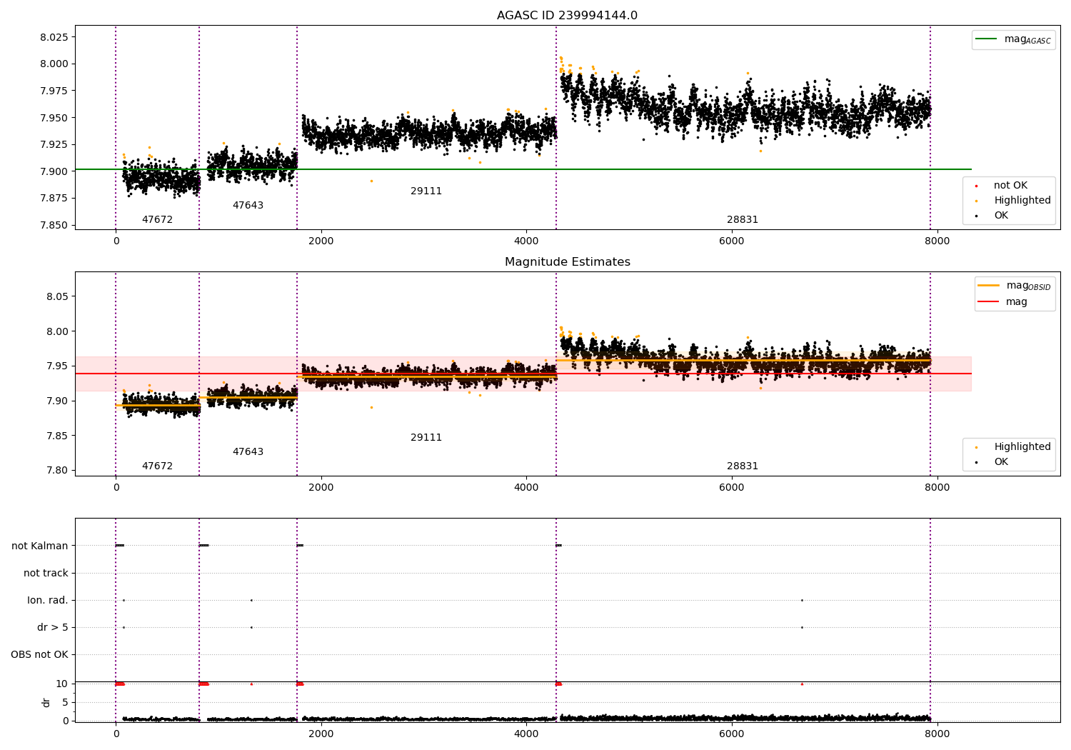Click the 'not track' axis label

tap(46, 573)
